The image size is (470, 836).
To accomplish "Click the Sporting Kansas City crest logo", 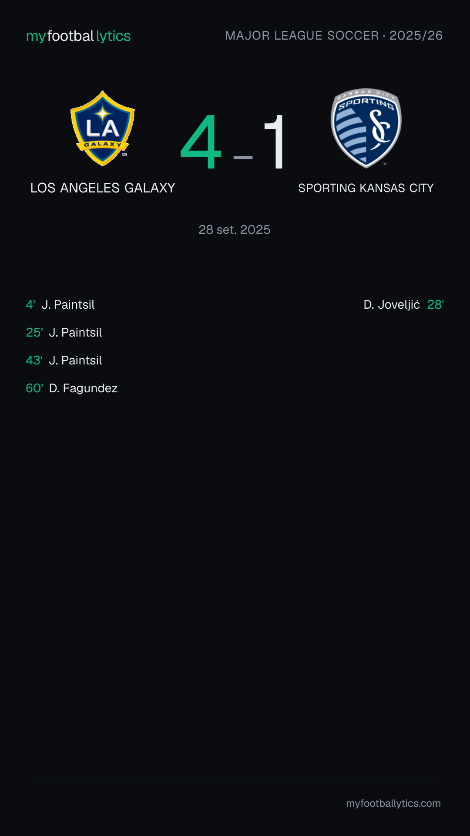I will [366, 128].
